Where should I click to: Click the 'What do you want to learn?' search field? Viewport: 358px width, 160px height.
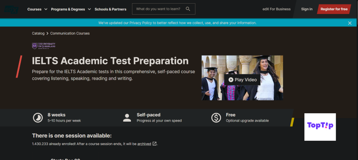[x=163, y=9]
